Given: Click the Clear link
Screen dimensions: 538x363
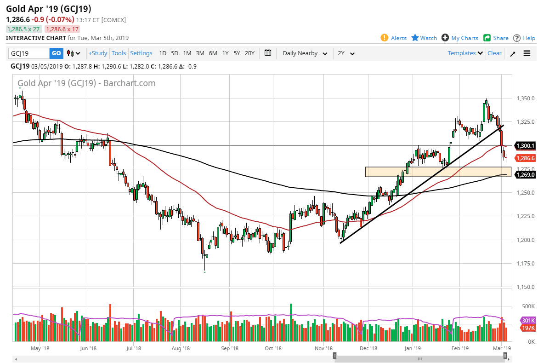Looking at the screenshot, I should point(494,53).
